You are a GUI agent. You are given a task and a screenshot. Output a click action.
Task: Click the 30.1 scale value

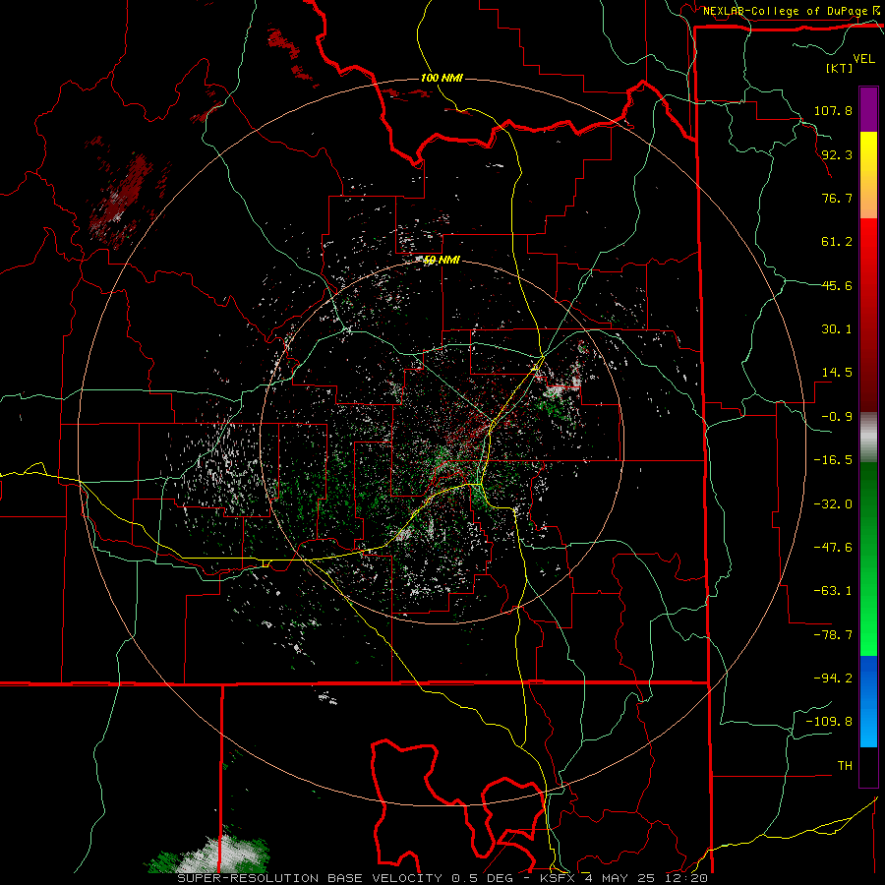(837, 329)
